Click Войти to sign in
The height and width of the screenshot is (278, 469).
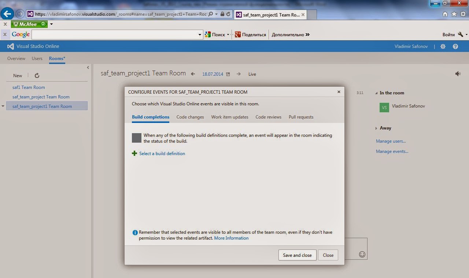(448, 34)
